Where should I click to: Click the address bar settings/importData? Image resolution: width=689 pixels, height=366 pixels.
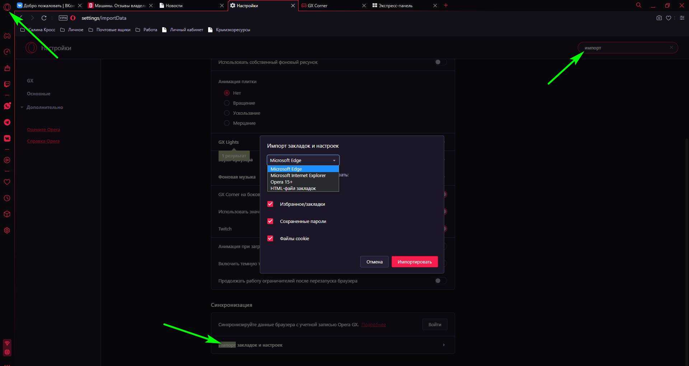tap(104, 18)
